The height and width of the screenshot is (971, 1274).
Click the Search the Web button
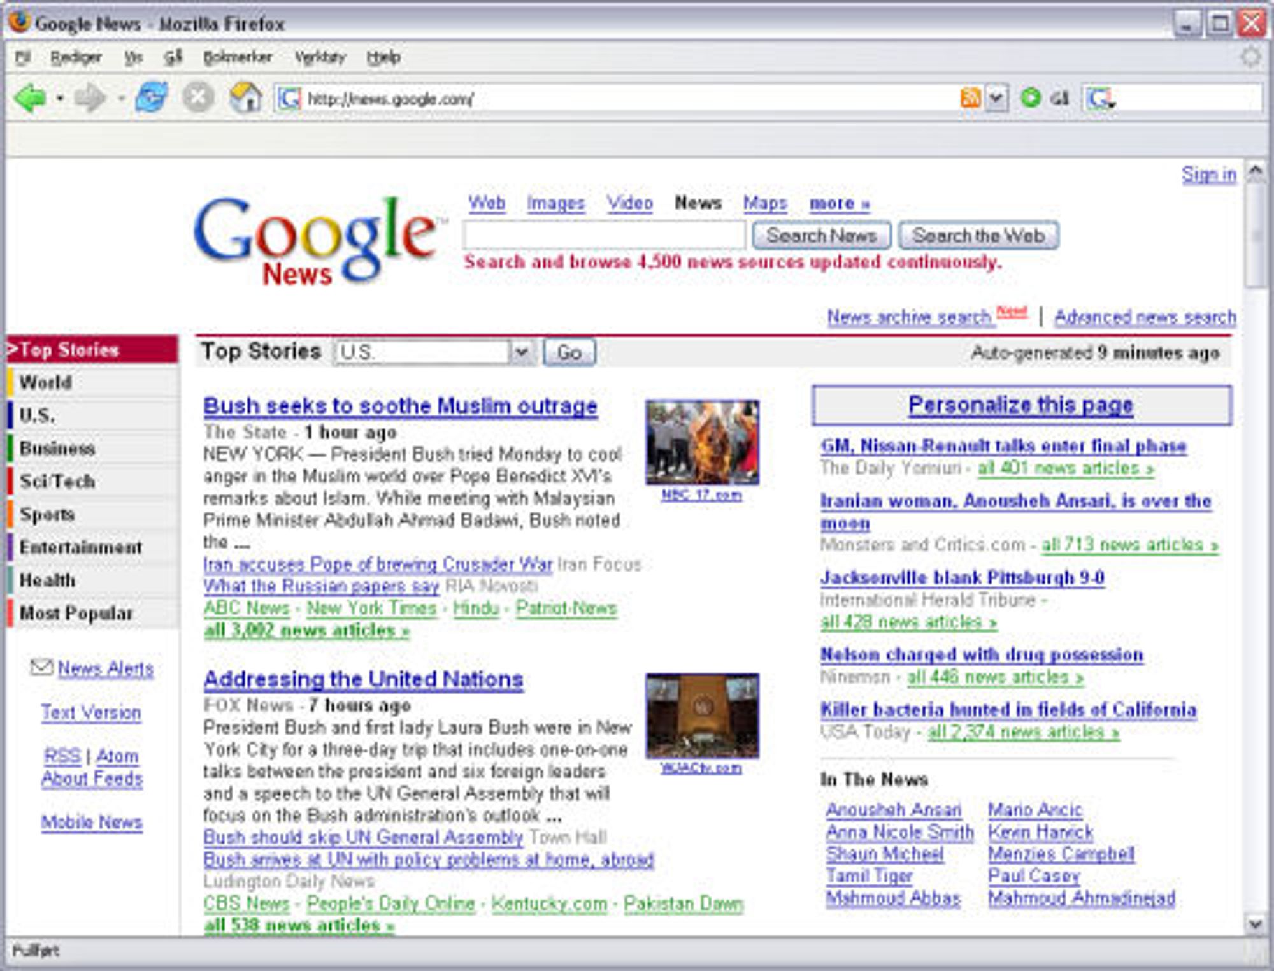click(978, 236)
